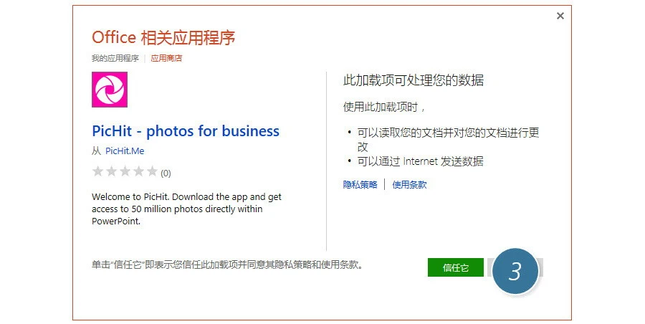Open the 应用商店 tab link
Image resolution: width=645 pixels, height=324 pixels.
point(166,59)
